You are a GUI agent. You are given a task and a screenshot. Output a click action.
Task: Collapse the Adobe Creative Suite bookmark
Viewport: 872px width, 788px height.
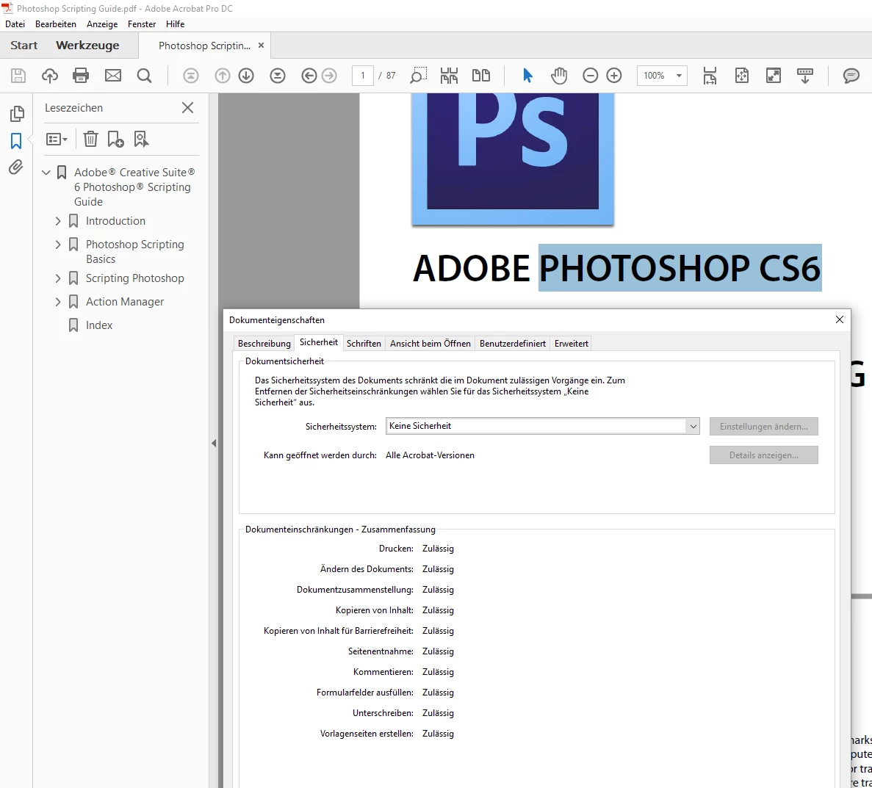pos(46,173)
